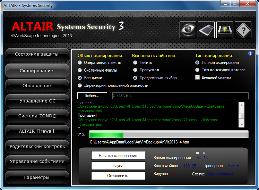Click the Начать сканирование button

click(x=118, y=155)
